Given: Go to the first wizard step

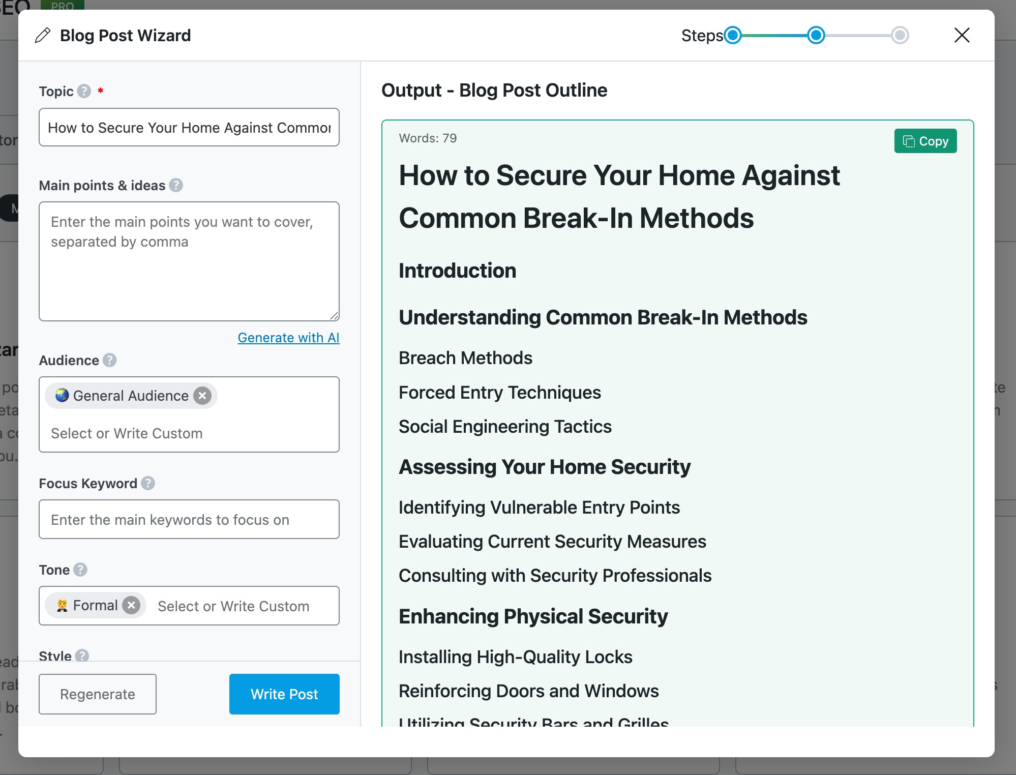Looking at the screenshot, I should 733,36.
